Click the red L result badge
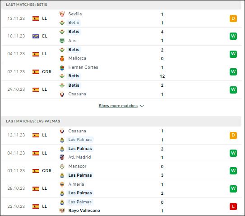The width and height of the screenshot is (245, 216). click(x=233, y=207)
